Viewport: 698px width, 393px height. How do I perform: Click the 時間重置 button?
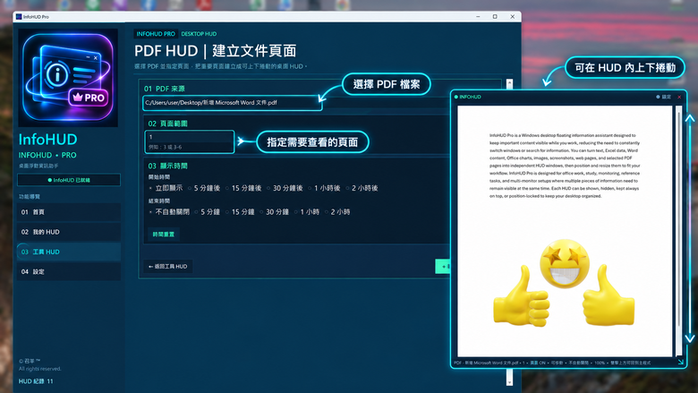pos(164,235)
